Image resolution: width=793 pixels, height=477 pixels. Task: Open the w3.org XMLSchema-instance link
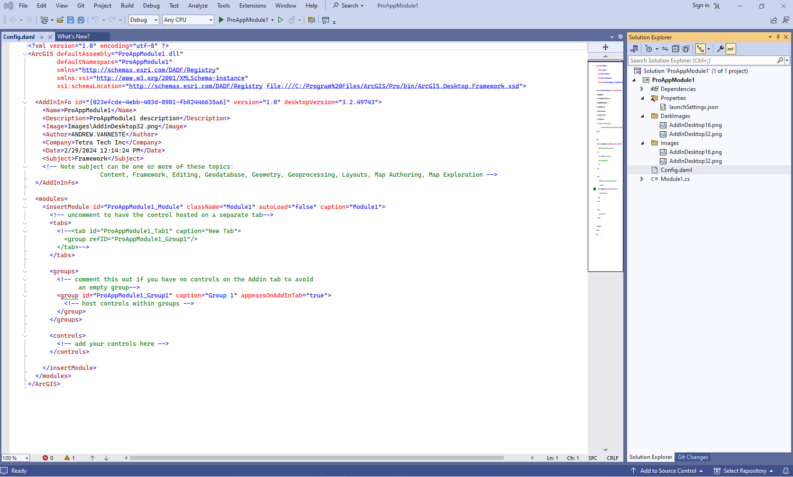click(171, 78)
